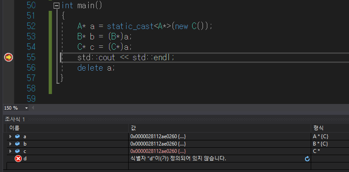
Task: Click the delete keyword on line 56
Action: coord(90,68)
